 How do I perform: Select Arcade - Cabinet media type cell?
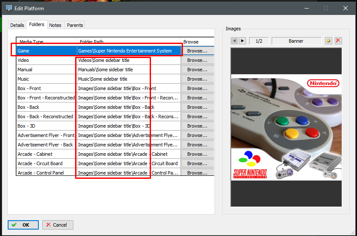pyautogui.click(x=46, y=154)
